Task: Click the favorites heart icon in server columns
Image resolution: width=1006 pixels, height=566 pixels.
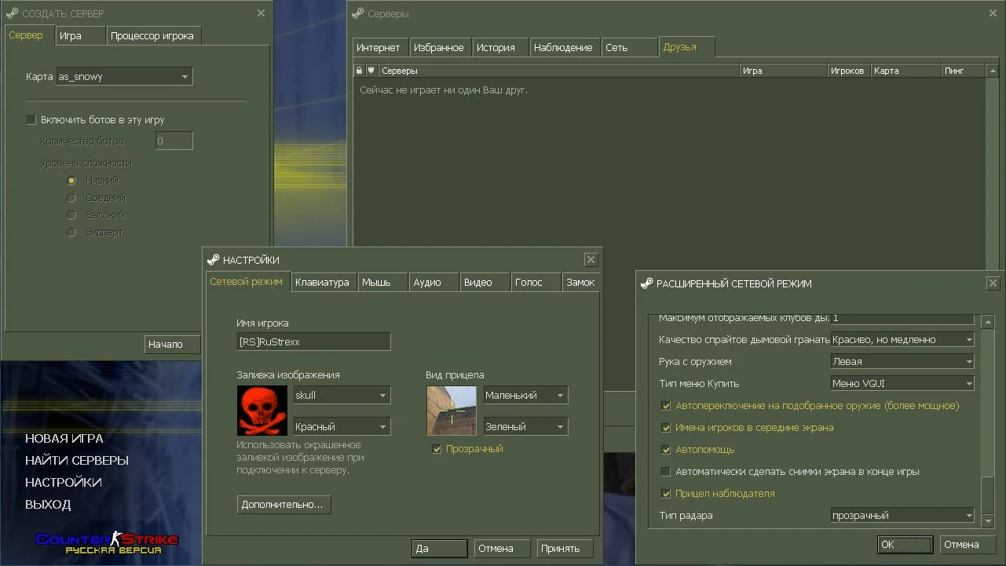Action: click(369, 70)
